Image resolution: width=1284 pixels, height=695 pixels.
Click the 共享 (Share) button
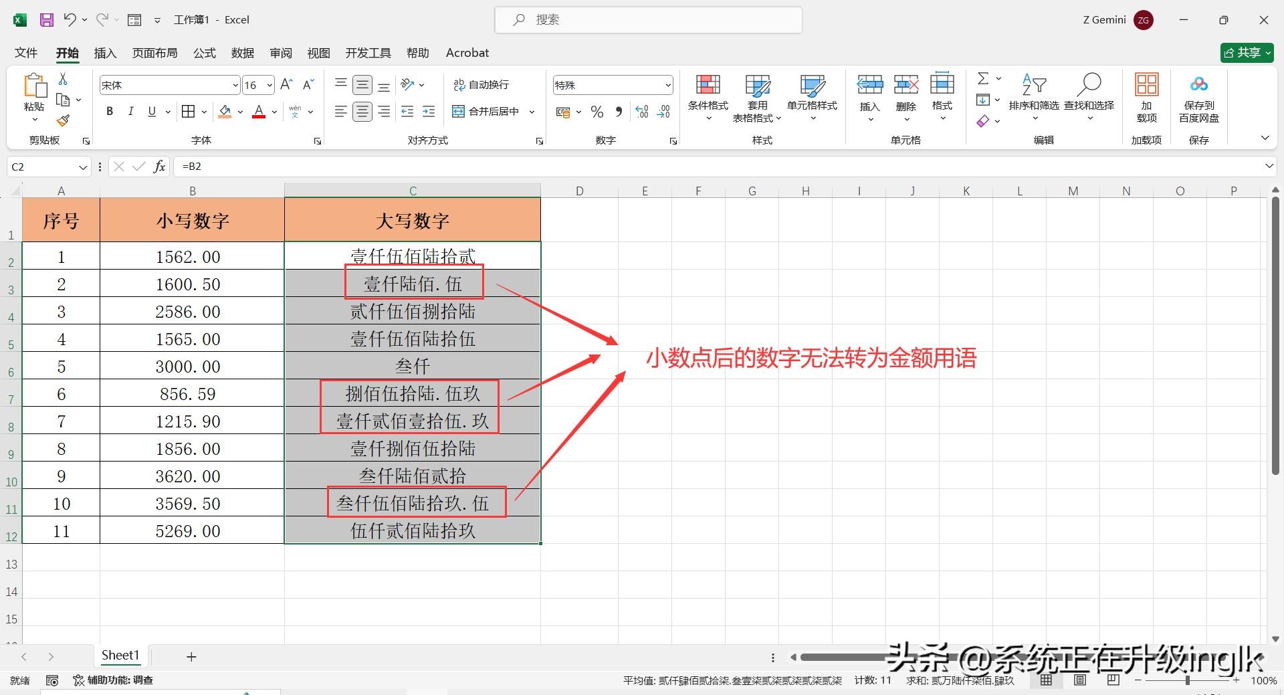pyautogui.click(x=1247, y=53)
